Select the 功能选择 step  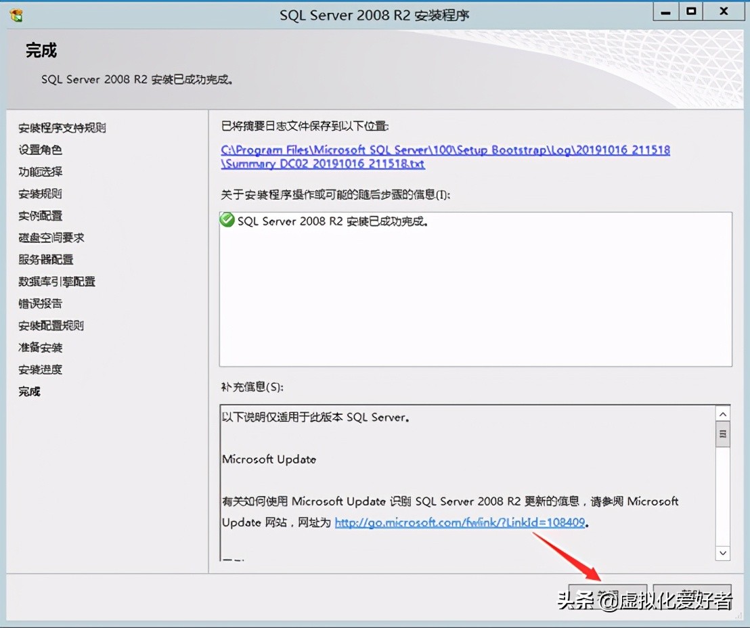(40, 172)
